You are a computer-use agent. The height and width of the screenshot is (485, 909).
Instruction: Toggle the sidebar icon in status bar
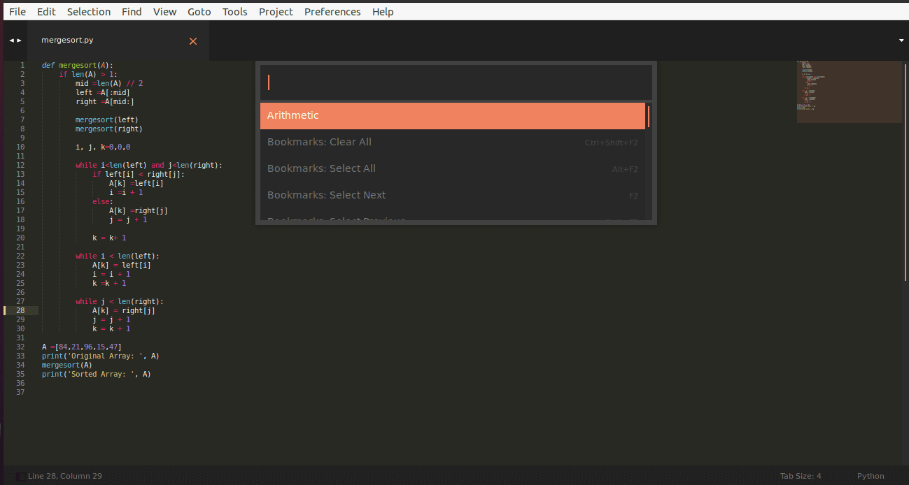pos(20,476)
